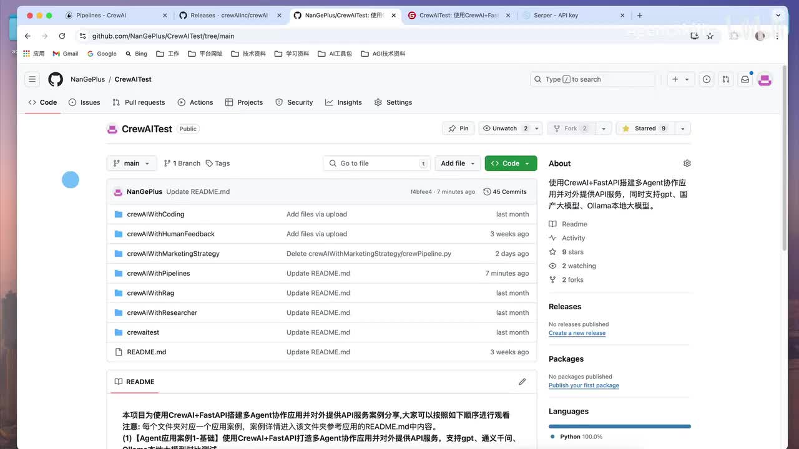This screenshot has height=449, width=799.
Task: Open the pull requests shortcut icon in header
Action: [x=725, y=79]
